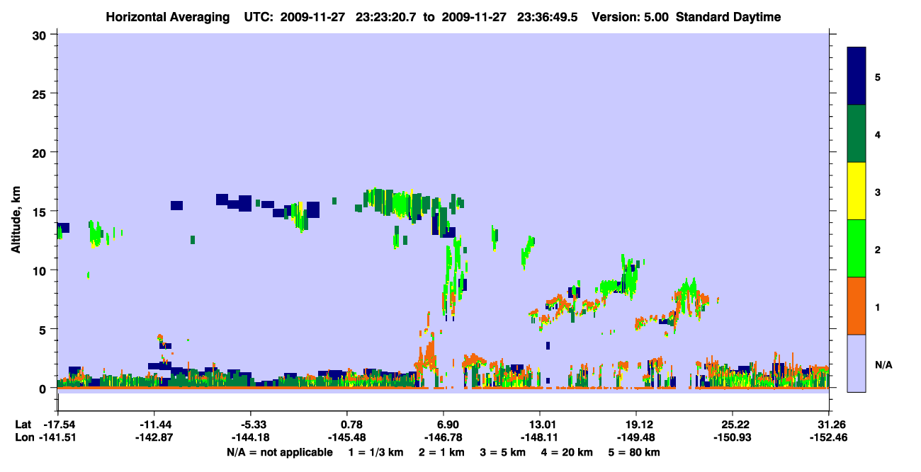921x472 pixels.
Task: Click the dark green colorbar segment labeled 4
Action: pos(857,134)
